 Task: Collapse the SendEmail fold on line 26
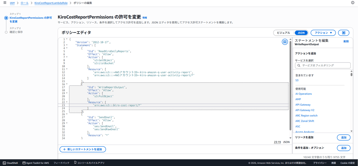coord(67,114)
